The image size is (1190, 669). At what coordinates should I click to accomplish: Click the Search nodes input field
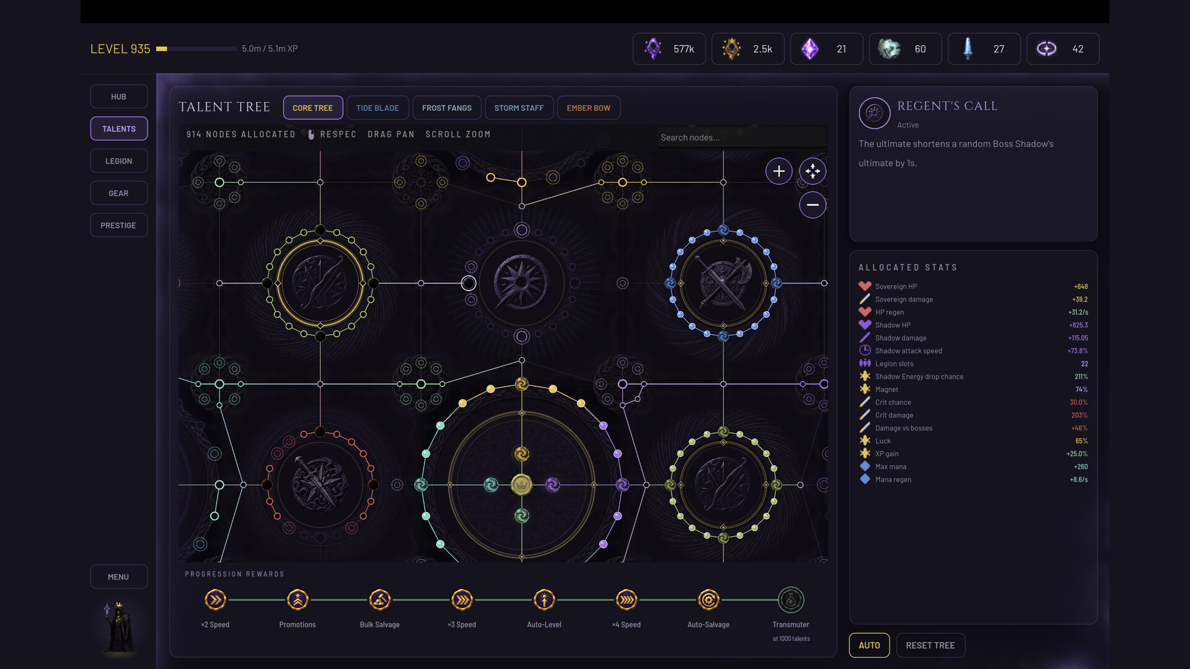742,138
